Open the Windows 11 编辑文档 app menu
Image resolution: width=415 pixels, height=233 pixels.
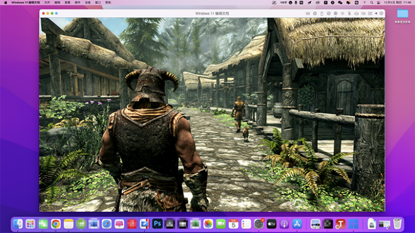tap(26, 2)
